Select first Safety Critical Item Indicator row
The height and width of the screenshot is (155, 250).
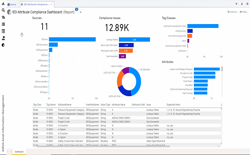click(127, 141)
